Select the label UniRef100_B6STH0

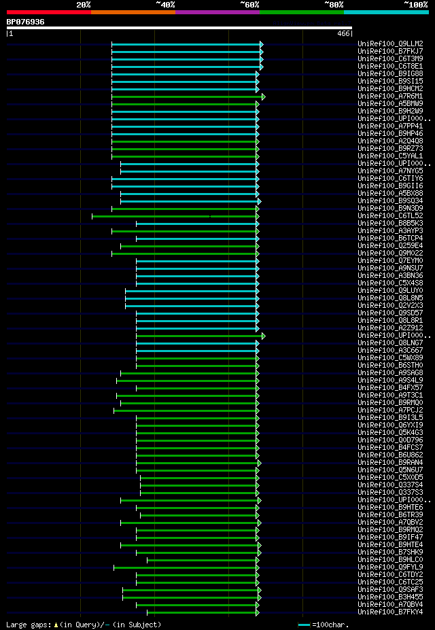pos(390,366)
